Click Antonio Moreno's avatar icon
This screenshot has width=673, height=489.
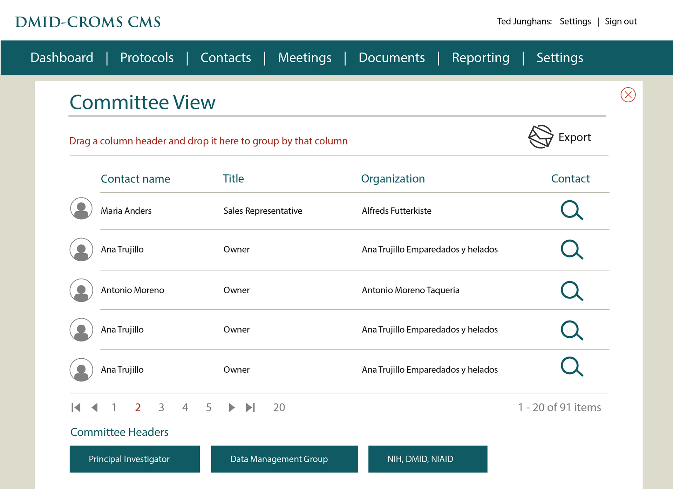tap(81, 290)
